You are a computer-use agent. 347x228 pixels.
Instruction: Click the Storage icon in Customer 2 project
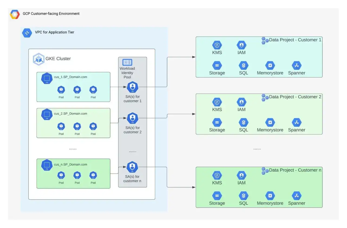217,123
